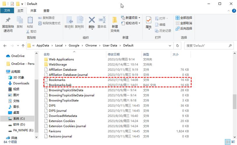Click Select all
This screenshot has width=237, height=145.
point(184,18)
